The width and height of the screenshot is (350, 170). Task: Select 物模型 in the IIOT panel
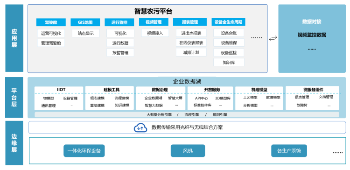(49, 98)
